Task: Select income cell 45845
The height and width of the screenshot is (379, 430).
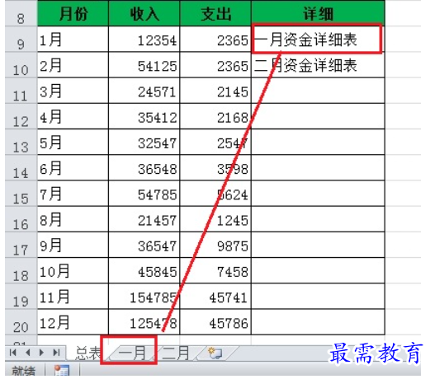Action: pyautogui.click(x=144, y=270)
